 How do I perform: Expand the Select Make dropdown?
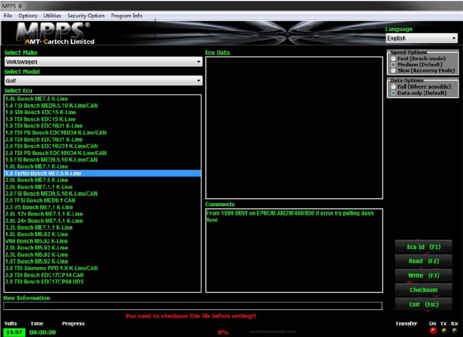[x=103, y=62]
